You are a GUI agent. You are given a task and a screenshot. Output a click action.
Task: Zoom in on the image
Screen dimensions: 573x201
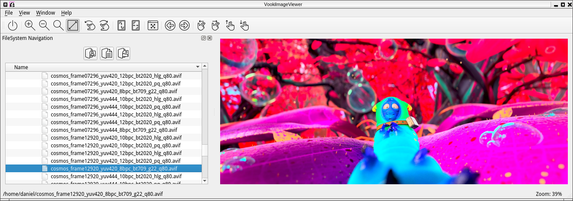click(30, 26)
